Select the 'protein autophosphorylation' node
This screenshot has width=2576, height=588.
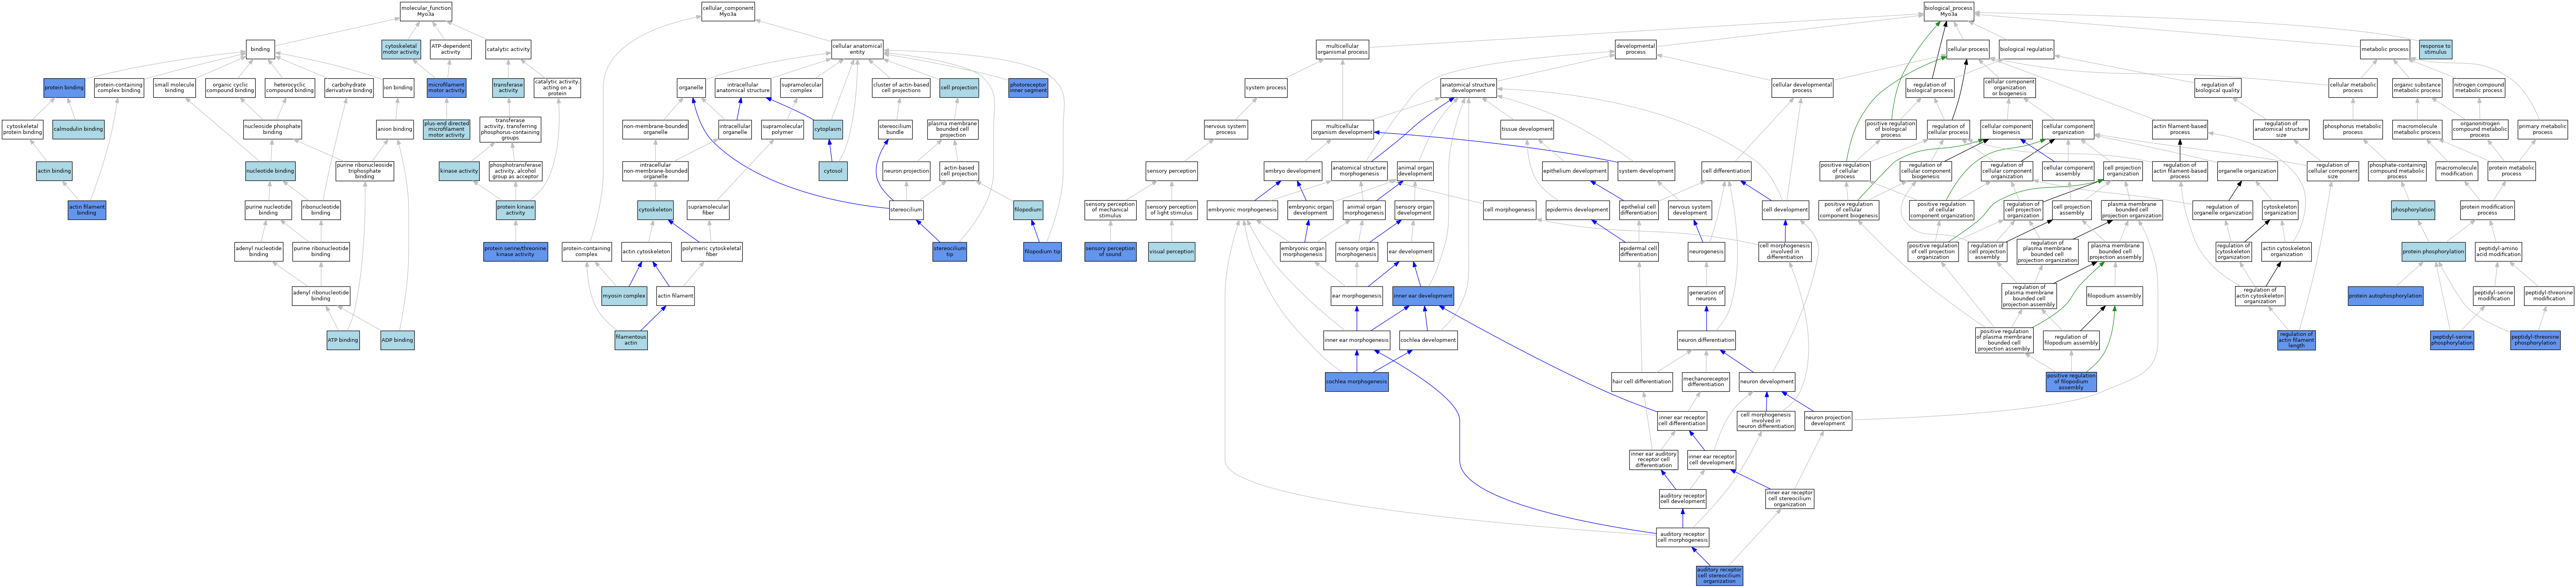point(2385,296)
